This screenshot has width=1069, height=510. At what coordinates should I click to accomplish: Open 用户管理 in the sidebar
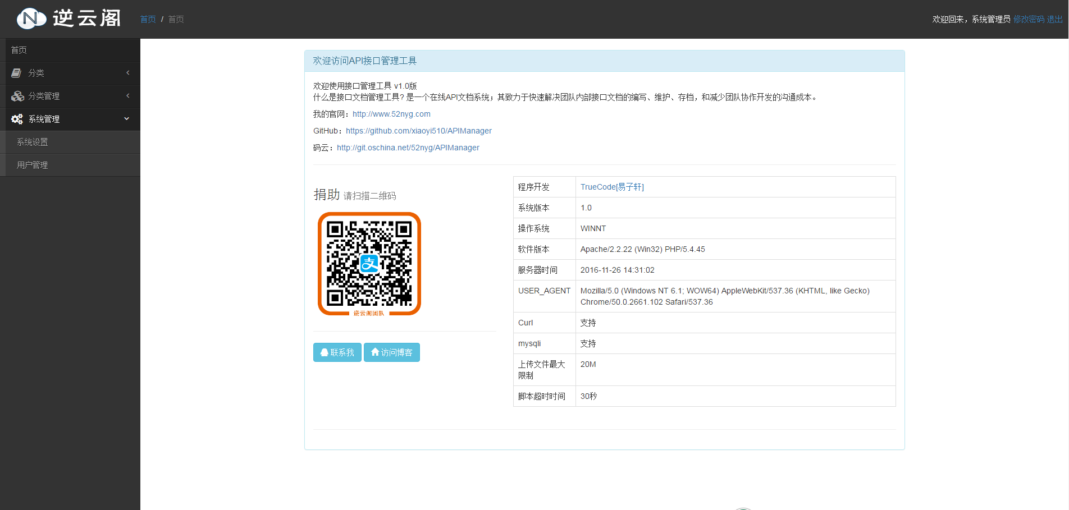(x=32, y=164)
